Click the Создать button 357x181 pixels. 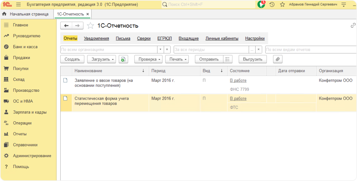coord(72,59)
